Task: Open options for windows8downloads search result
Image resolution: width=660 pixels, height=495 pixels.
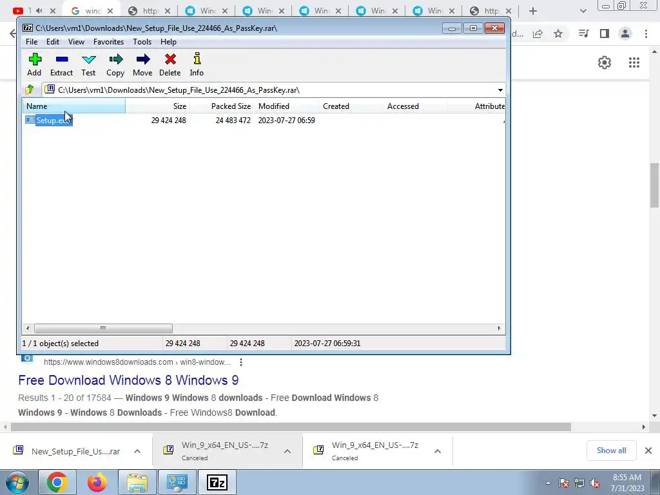Action: coord(241,362)
